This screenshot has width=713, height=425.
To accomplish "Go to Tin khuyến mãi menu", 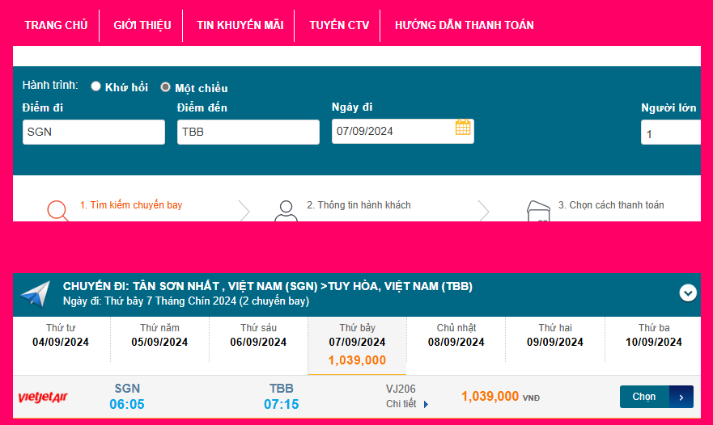I will point(240,25).
